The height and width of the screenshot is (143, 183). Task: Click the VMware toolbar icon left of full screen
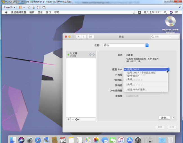[x=34, y=7]
